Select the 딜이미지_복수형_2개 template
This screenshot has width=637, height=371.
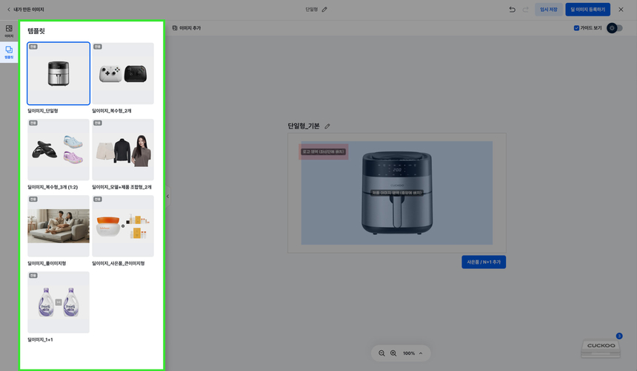123,73
